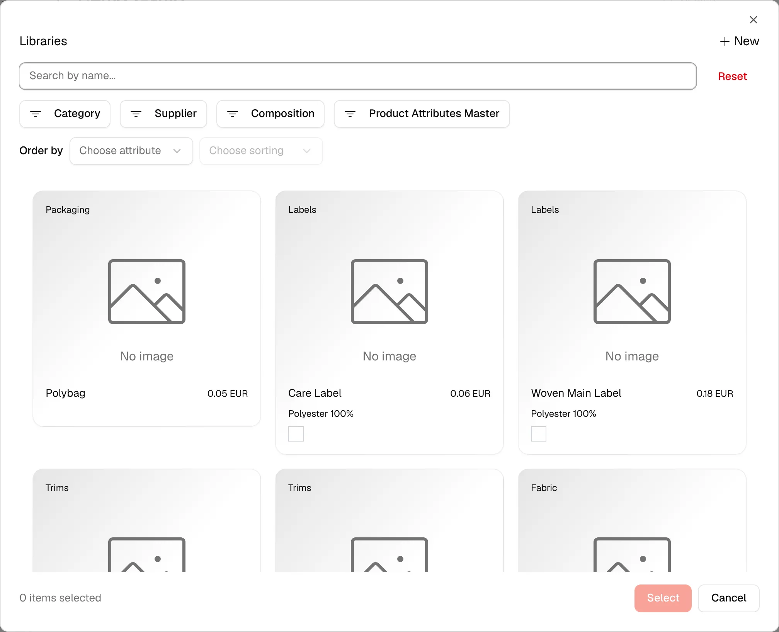
Task: Cancel the Libraries dialog
Action: (729, 598)
